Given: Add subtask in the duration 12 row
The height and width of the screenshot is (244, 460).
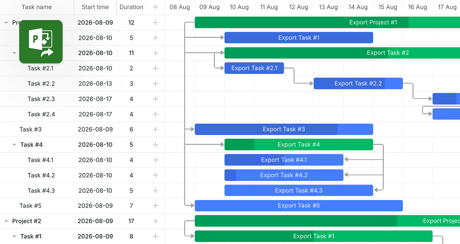Looking at the screenshot, I should (156, 23).
